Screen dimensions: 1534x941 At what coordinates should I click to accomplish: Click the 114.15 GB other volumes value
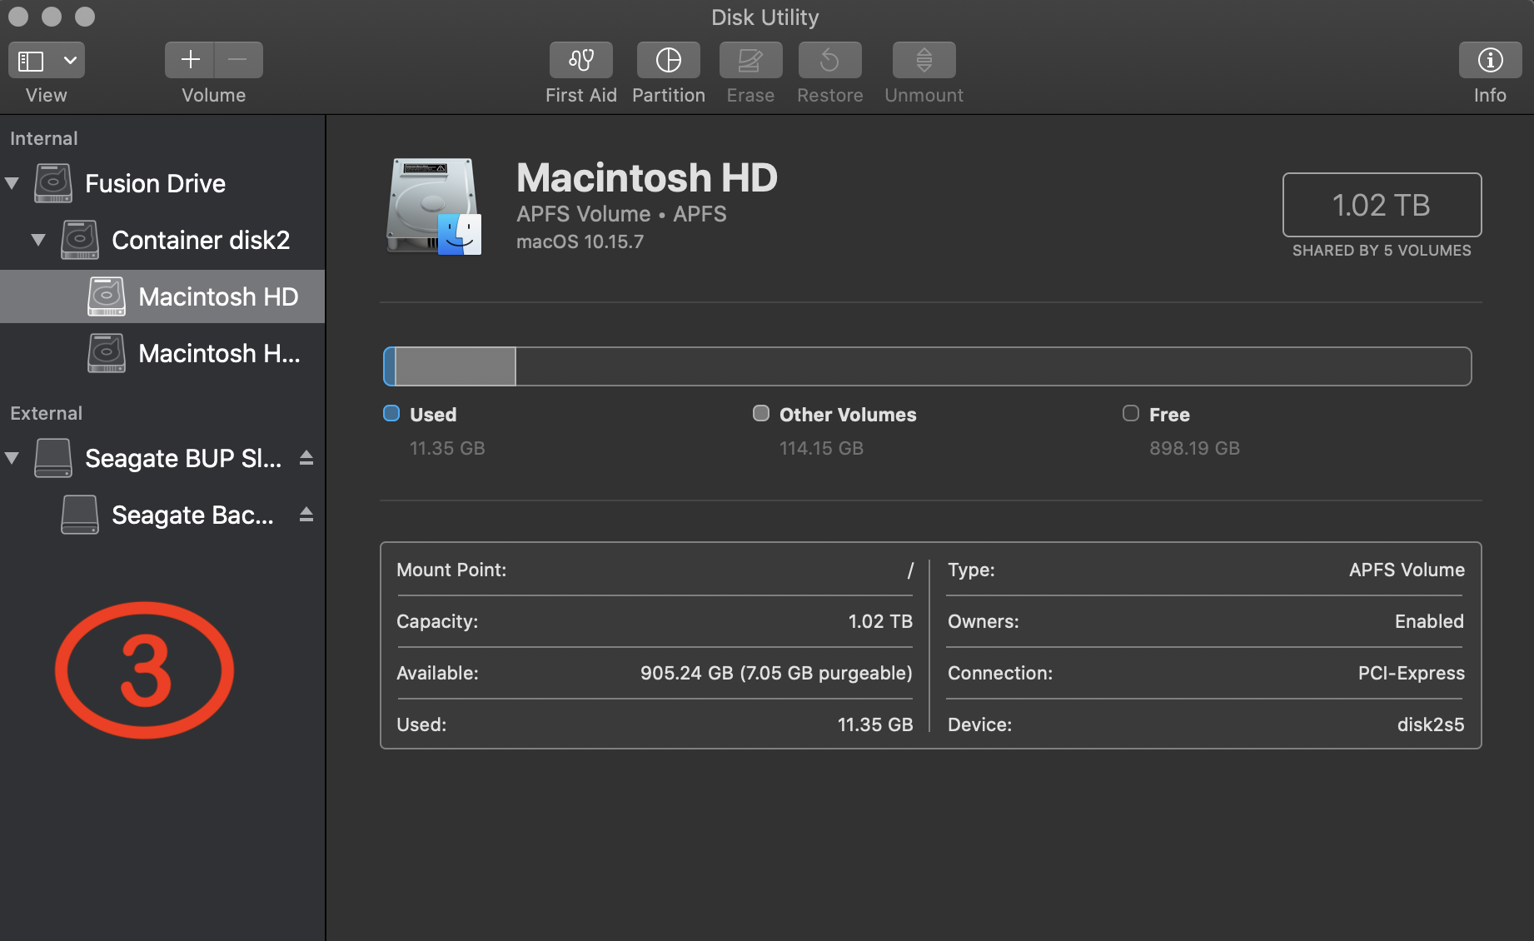[821, 448]
